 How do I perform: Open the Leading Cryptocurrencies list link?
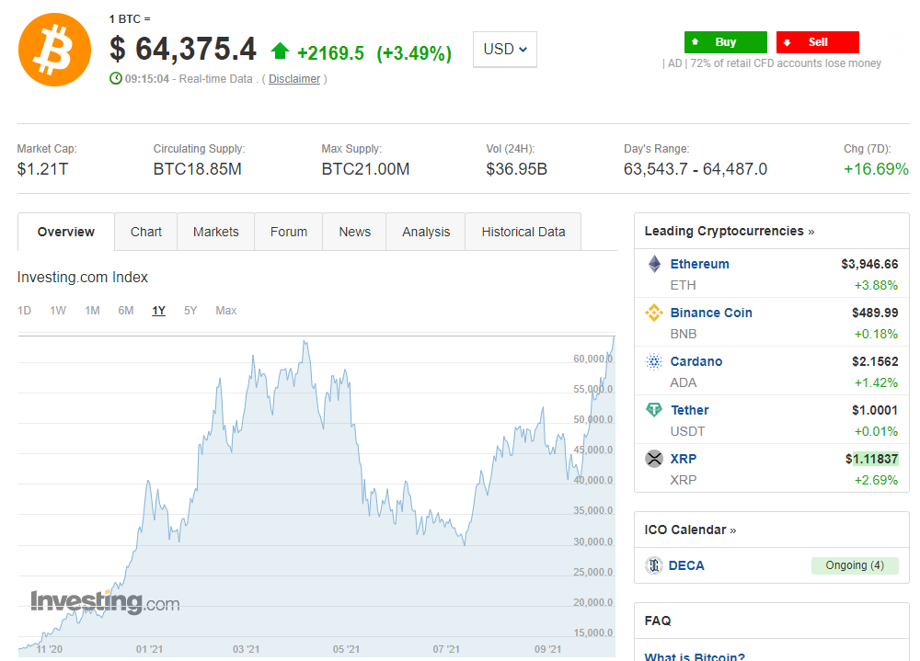(x=730, y=231)
